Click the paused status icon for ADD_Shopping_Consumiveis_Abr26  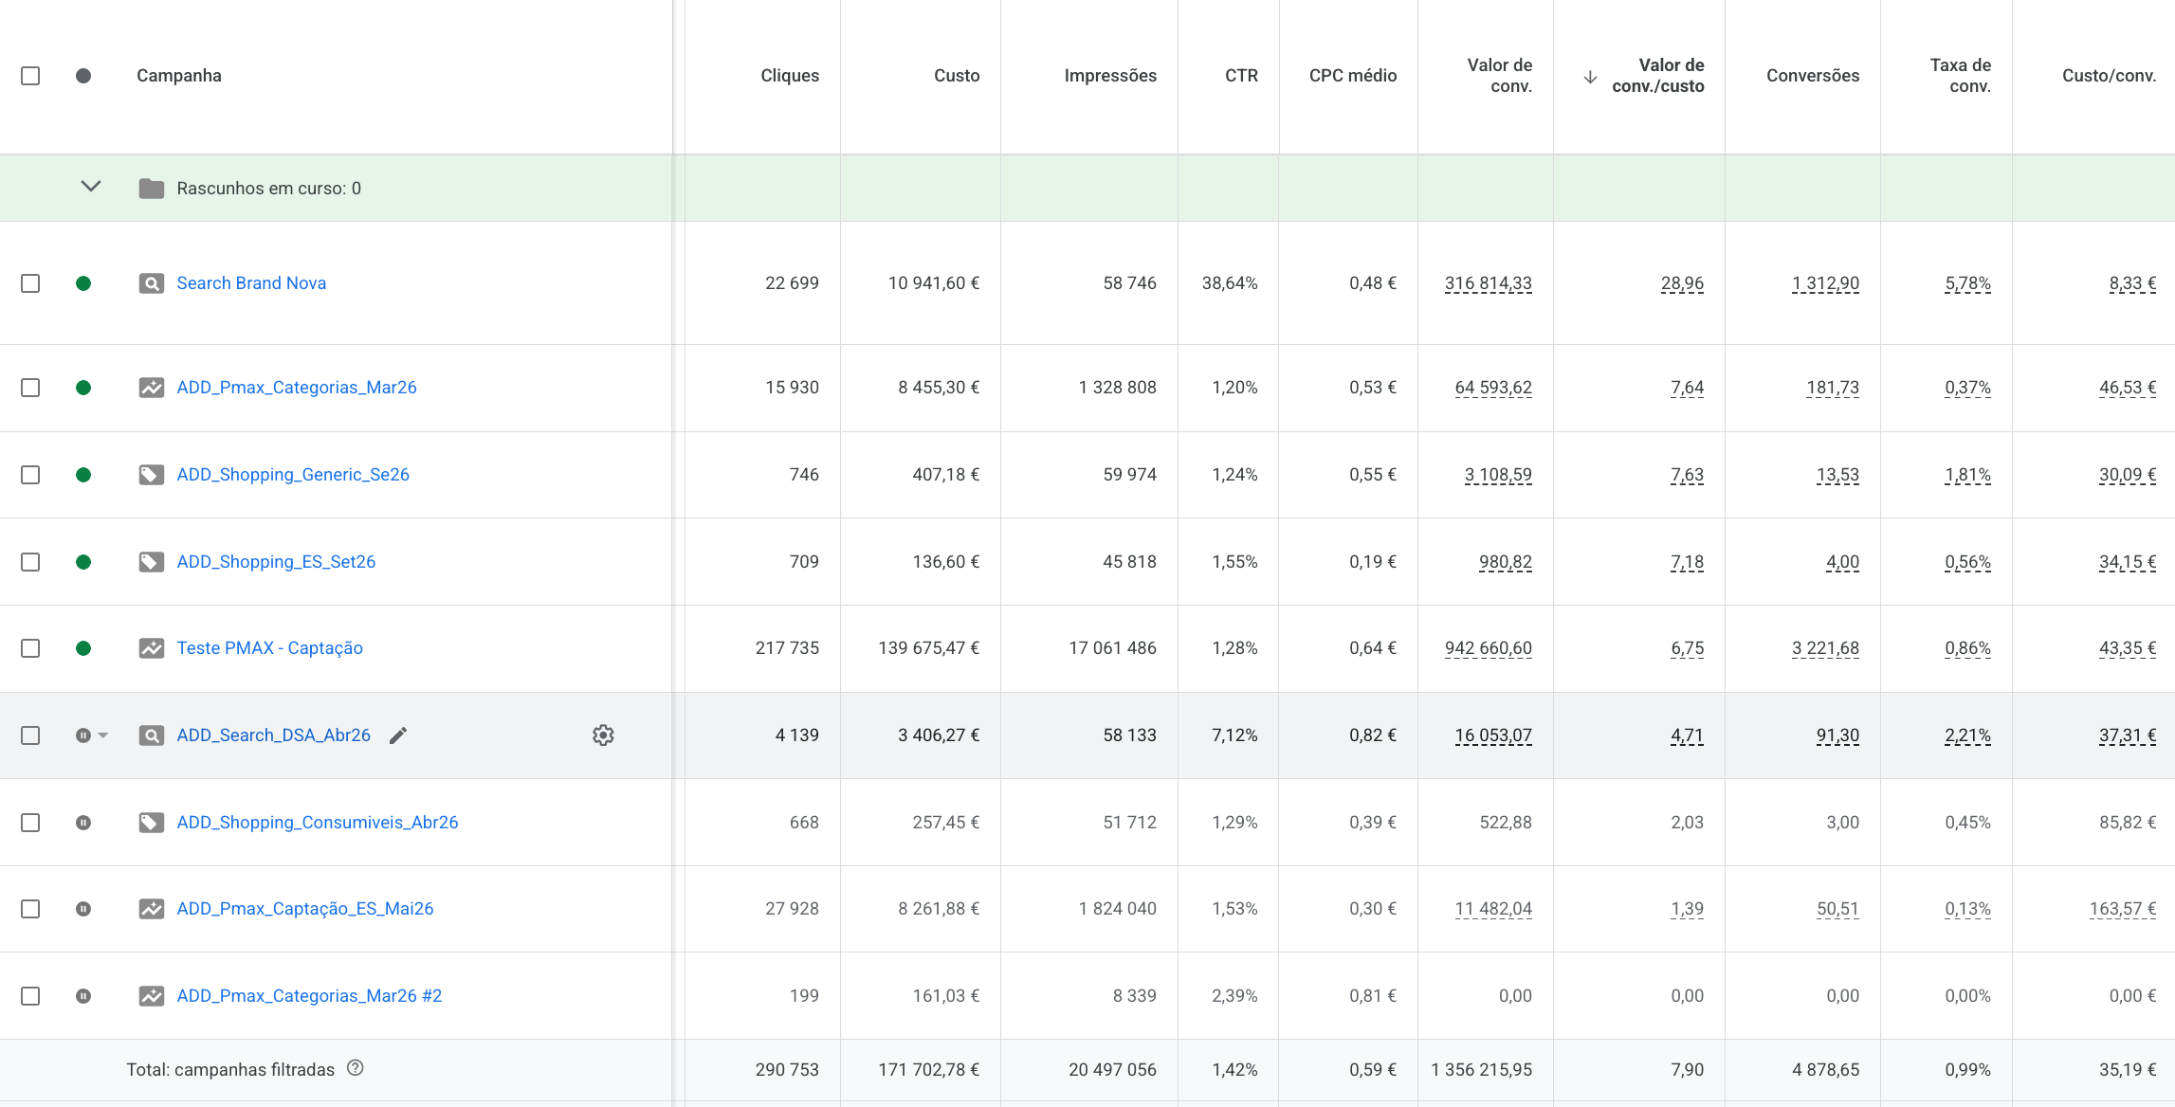(83, 823)
